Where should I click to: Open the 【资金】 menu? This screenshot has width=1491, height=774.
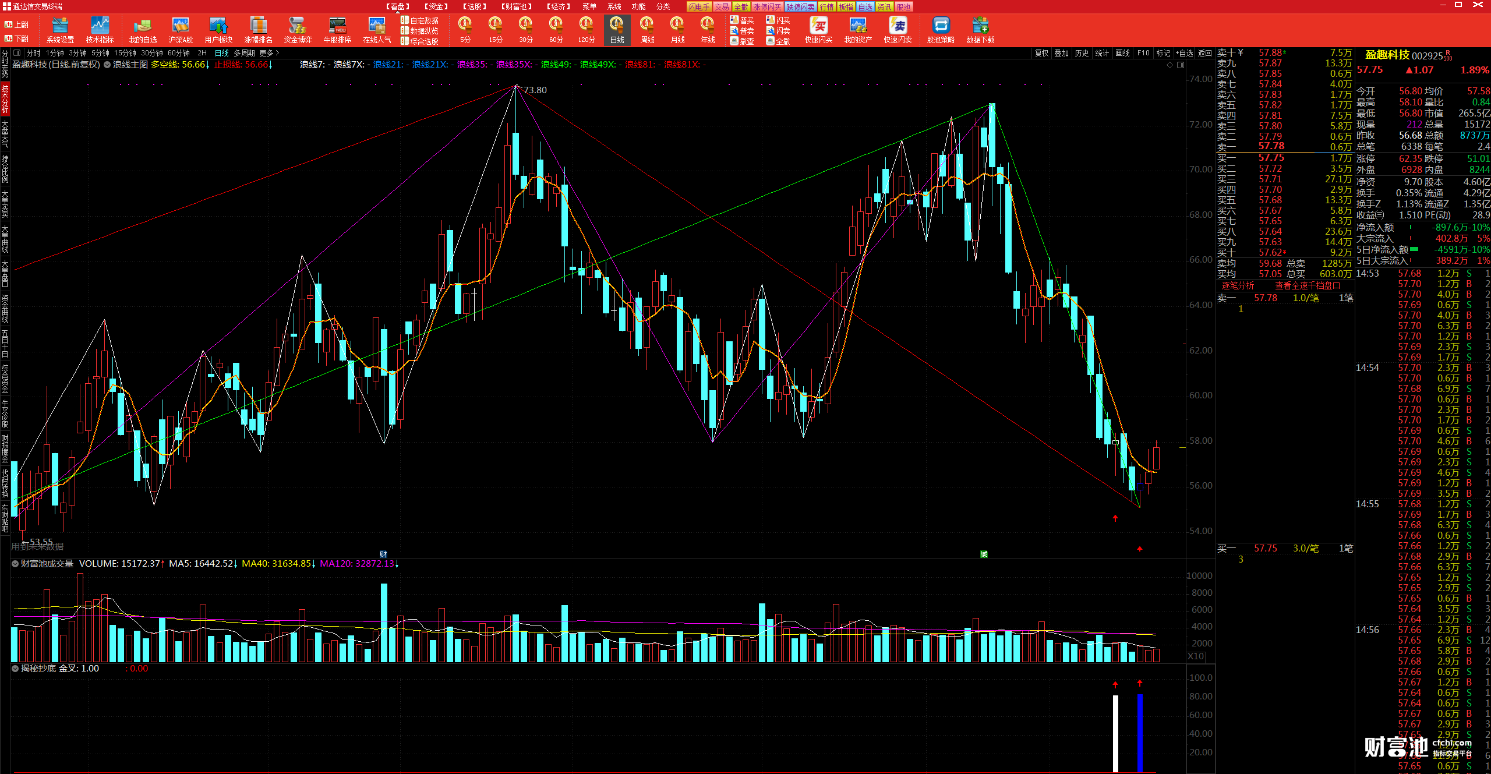click(x=436, y=6)
